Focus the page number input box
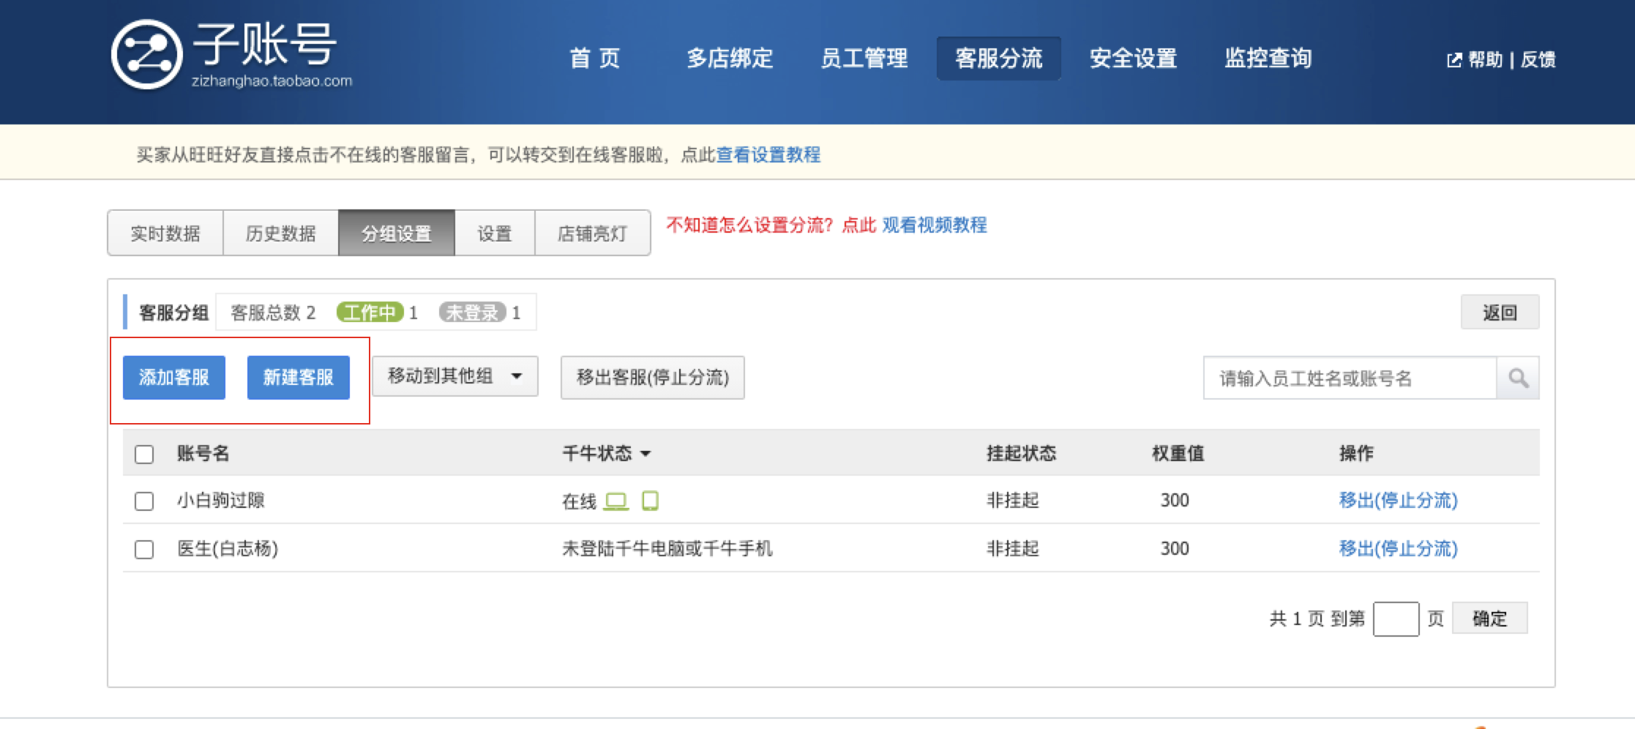The height and width of the screenshot is (729, 1635). point(1396,619)
